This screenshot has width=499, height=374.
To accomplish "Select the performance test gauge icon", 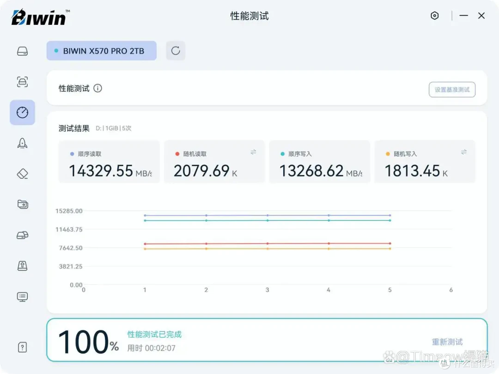I will pyautogui.click(x=22, y=112).
